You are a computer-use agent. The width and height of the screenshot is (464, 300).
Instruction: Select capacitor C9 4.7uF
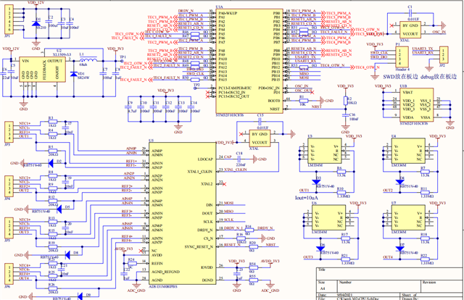pyautogui.click(x=128, y=109)
